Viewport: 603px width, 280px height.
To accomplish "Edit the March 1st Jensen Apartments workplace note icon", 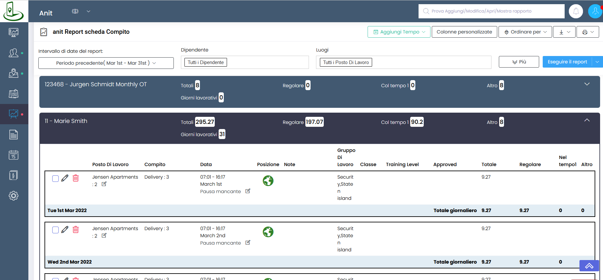I will tap(104, 184).
